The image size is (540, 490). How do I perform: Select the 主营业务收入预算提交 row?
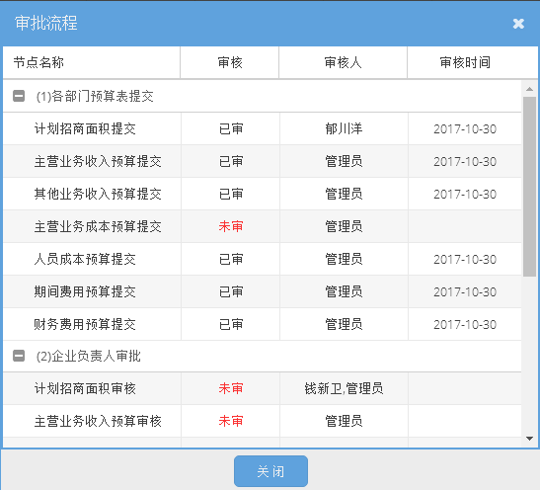(x=262, y=161)
